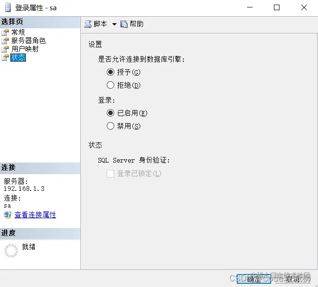Click the icon beside 用户映射

[x=5, y=49]
